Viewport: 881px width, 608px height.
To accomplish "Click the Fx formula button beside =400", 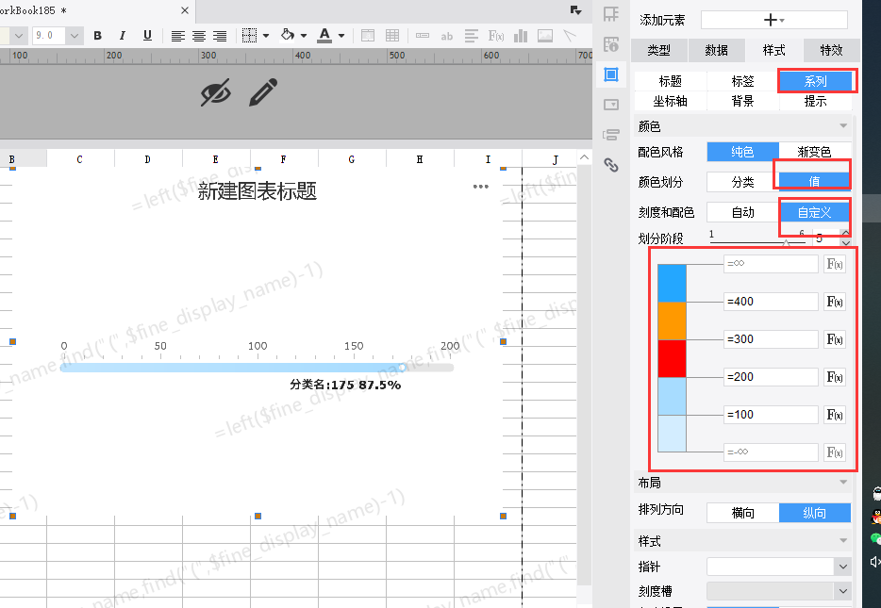I will point(835,302).
